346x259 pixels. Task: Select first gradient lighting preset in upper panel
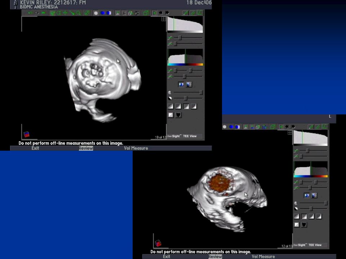tap(171, 106)
